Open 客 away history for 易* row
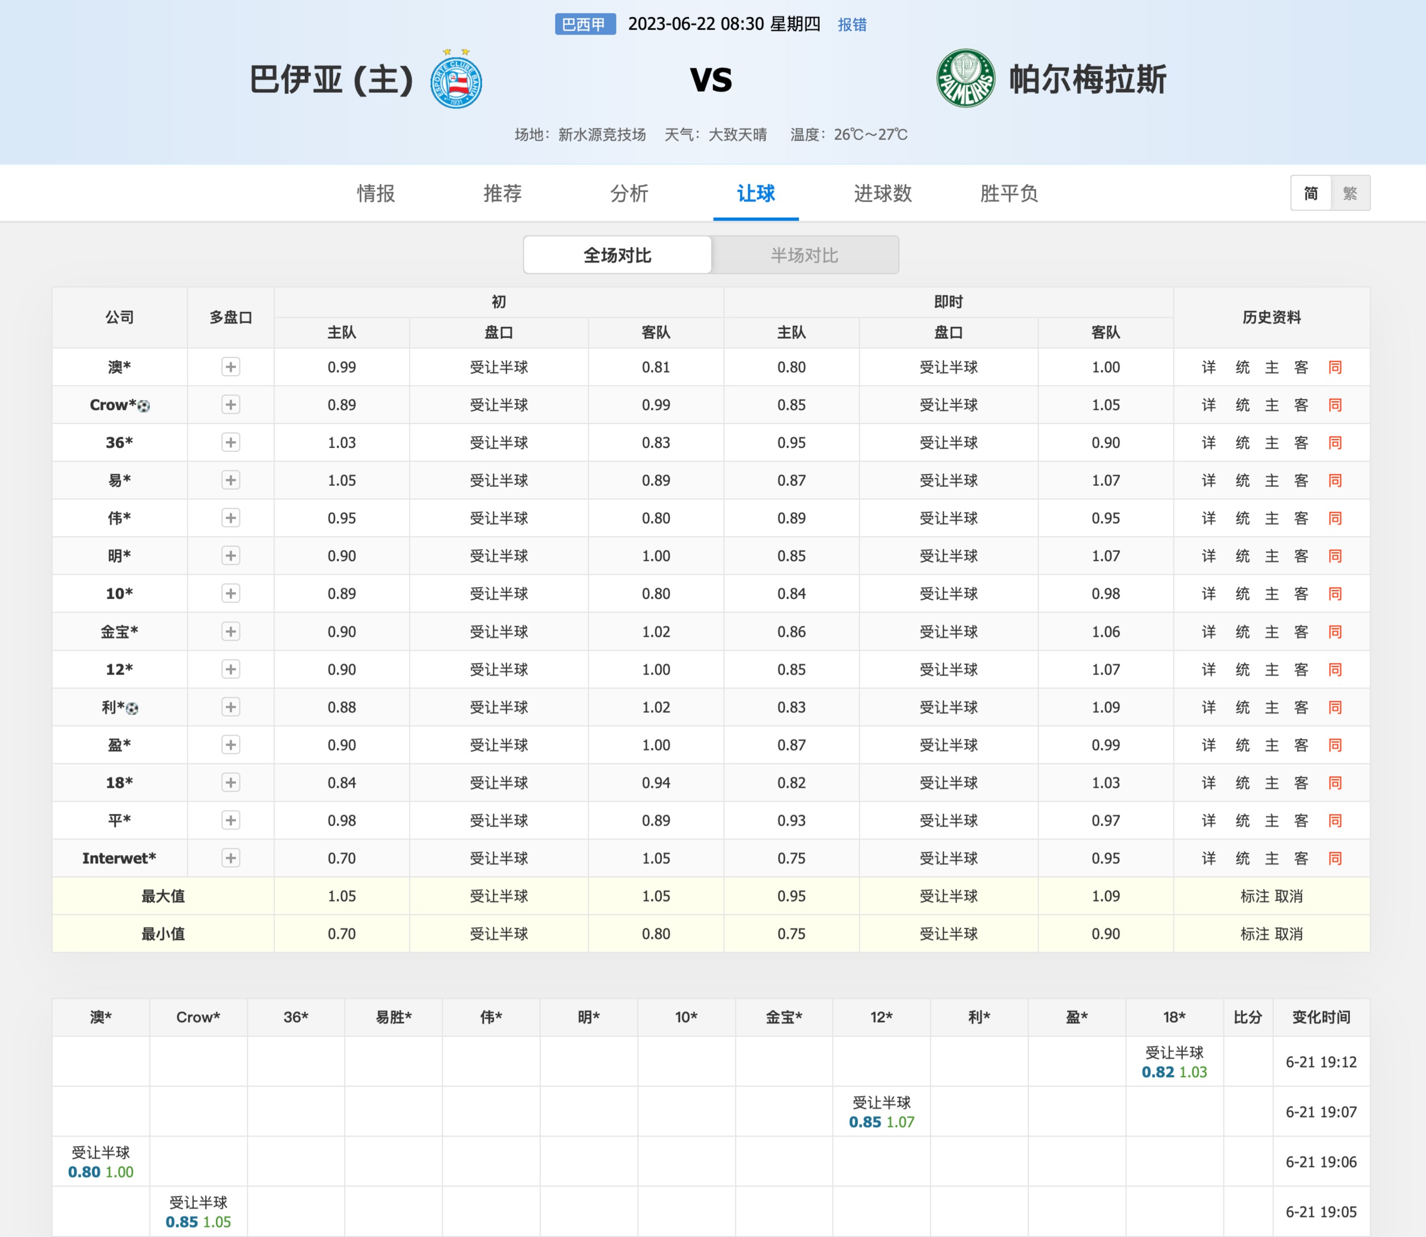 coord(1301,480)
